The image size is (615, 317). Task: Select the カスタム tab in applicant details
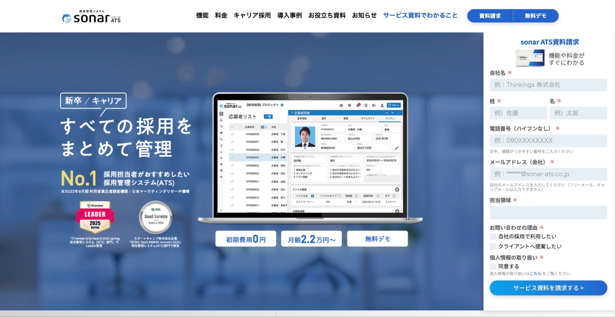390,118
